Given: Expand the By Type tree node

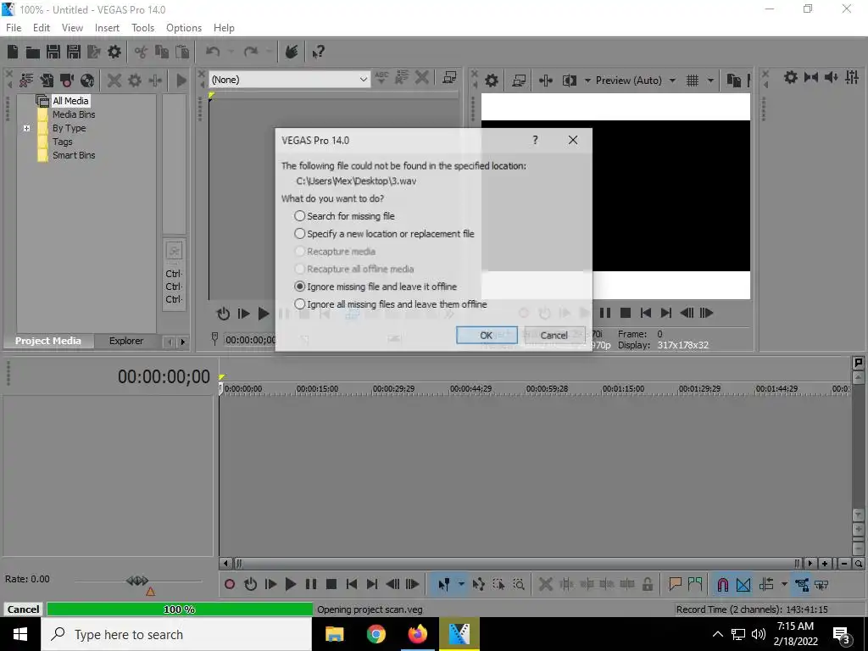Looking at the screenshot, I should [x=26, y=128].
